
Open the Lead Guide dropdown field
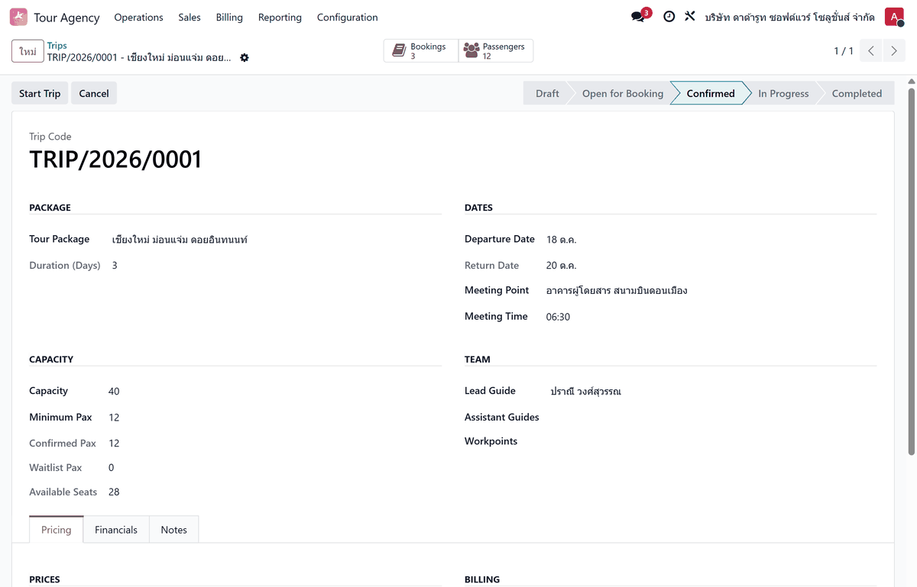pyautogui.click(x=712, y=392)
